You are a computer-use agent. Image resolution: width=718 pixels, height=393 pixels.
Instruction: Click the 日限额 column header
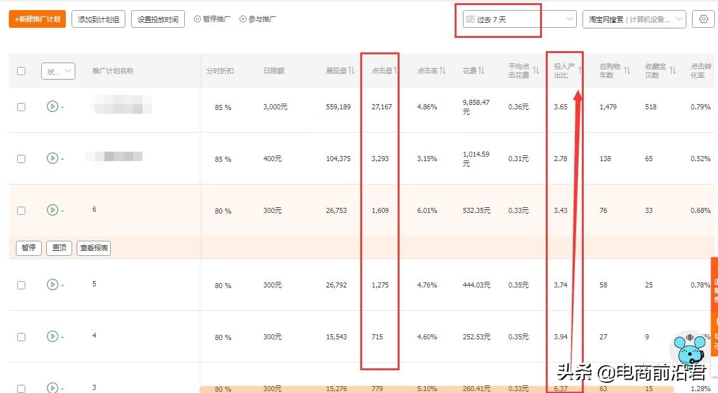coord(274,71)
